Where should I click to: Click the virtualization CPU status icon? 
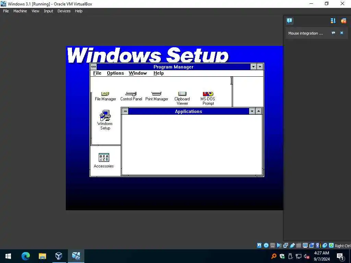(318, 245)
